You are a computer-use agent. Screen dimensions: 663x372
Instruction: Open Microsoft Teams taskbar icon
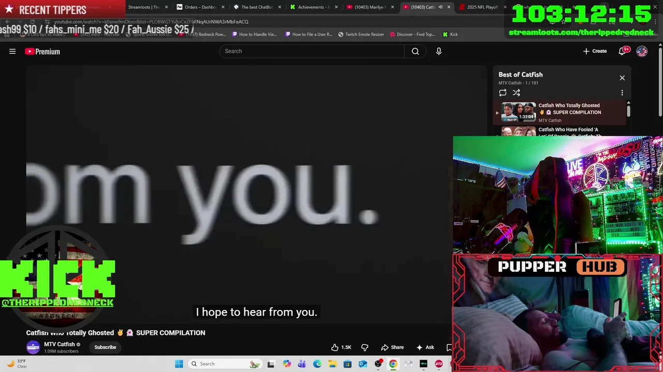(302, 364)
